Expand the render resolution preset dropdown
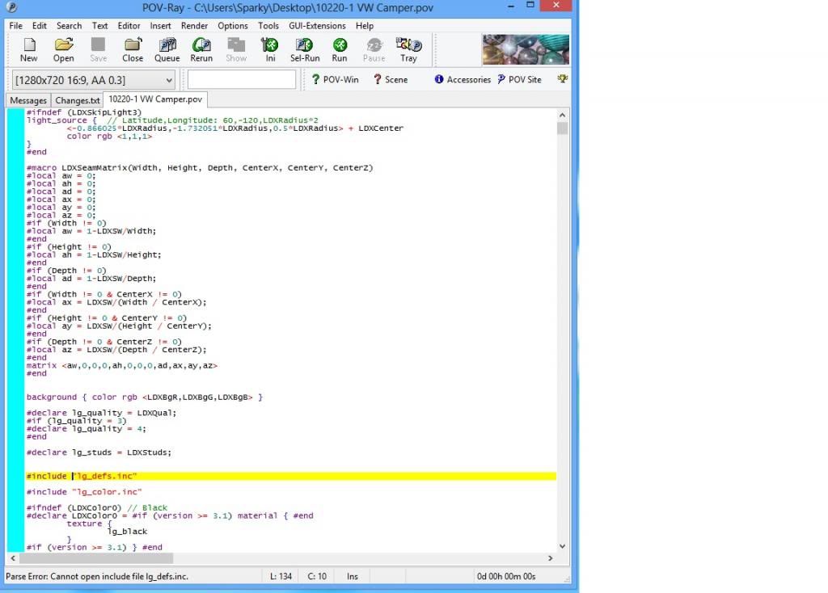828x593 pixels. coord(168,80)
